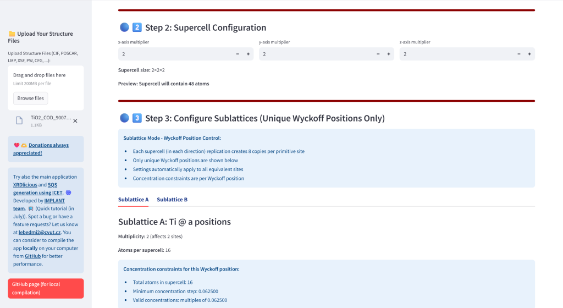This screenshot has height=308, width=563.
Task: Decrease the x-axis multiplier with minus
Action: [238, 54]
